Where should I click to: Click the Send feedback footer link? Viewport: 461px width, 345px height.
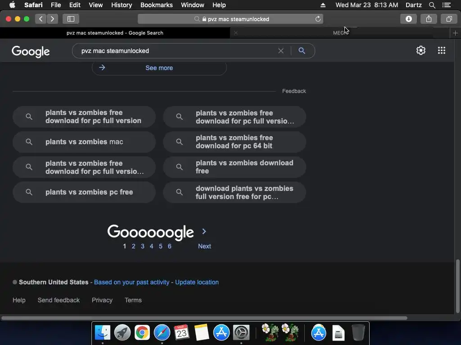59,300
